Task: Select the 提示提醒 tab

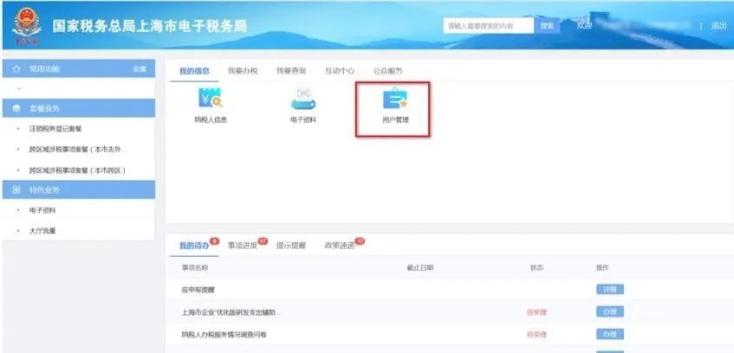Action: [291, 246]
